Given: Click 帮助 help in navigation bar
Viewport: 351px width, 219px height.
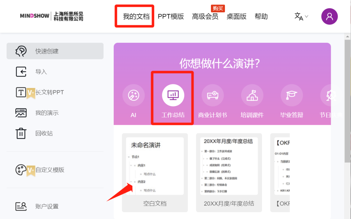Looking at the screenshot, I should click(x=261, y=16).
